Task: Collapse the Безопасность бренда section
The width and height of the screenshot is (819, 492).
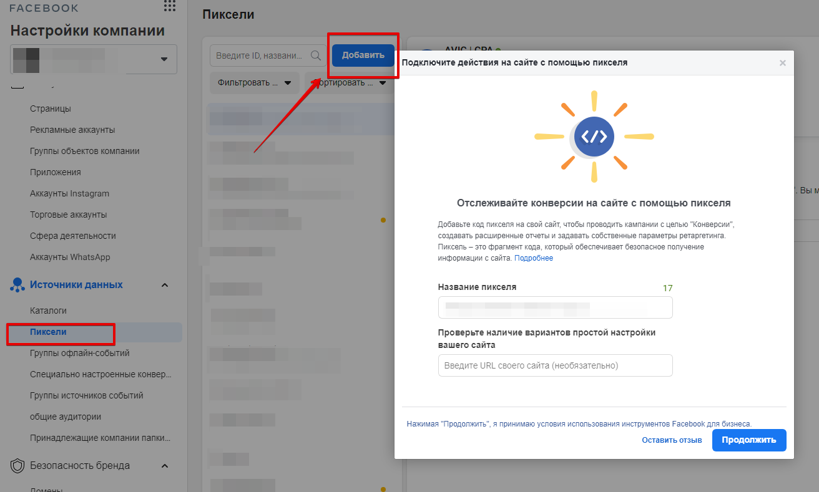Action: pyautogui.click(x=165, y=466)
